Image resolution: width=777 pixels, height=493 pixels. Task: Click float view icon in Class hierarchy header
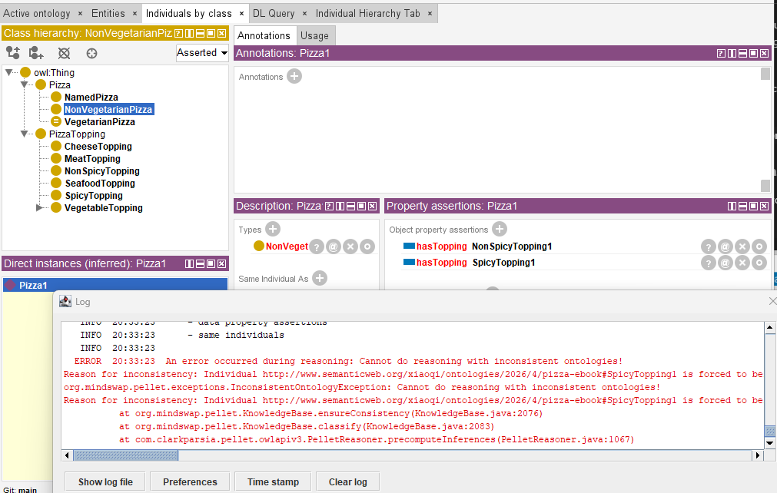(211, 33)
